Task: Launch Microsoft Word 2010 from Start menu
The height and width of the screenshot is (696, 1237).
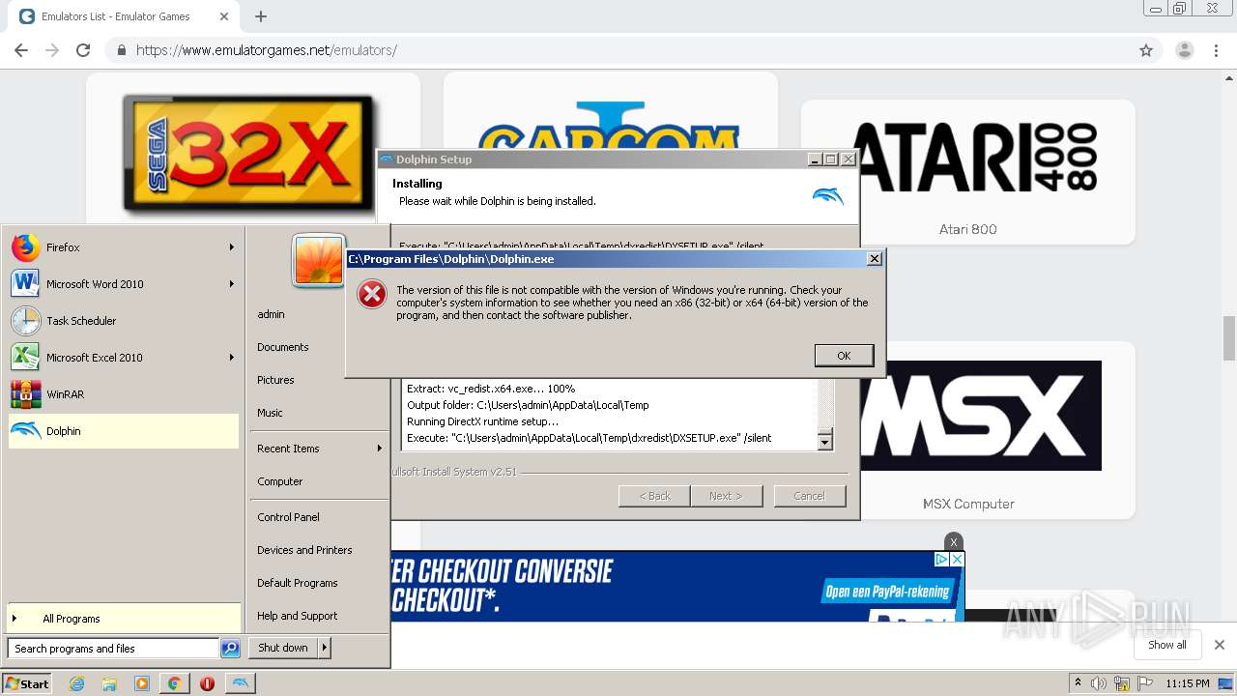Action: (123, 284)
